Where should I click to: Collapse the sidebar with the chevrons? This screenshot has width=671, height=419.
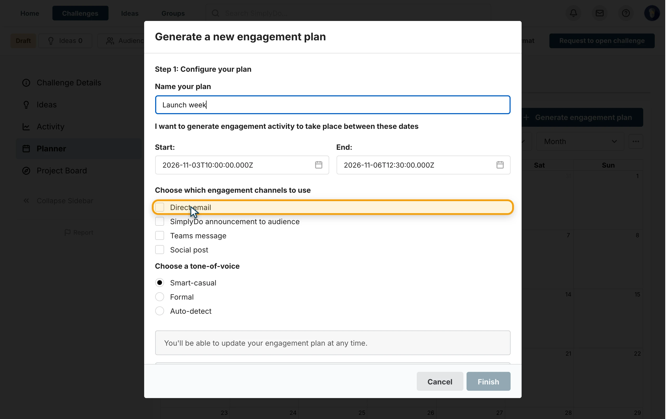coord(26,201)
